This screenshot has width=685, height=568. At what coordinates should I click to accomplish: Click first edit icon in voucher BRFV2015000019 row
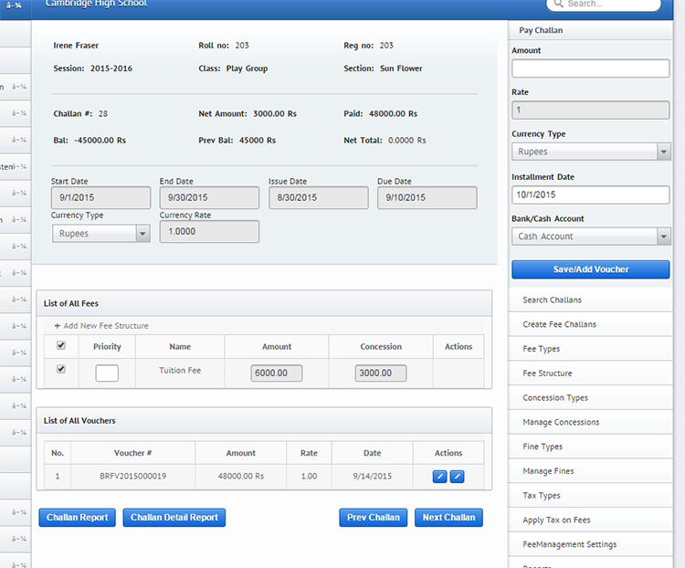tap(439, 477)
